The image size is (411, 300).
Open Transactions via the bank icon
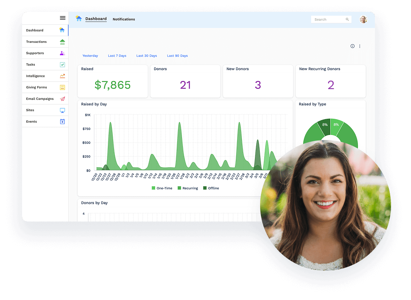(x=62, y=42)
